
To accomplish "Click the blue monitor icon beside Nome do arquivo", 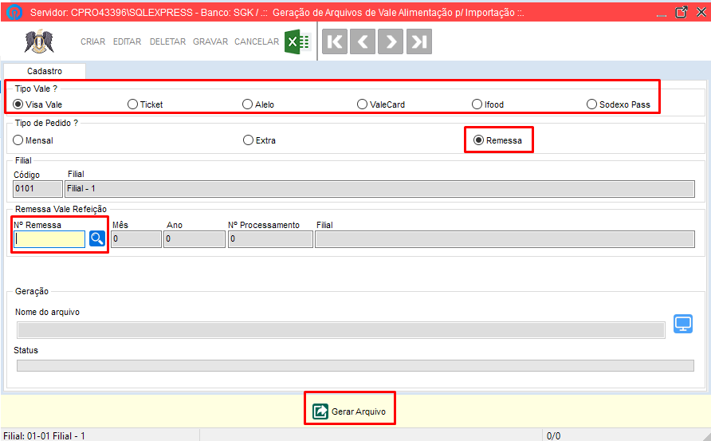I will (683, 324).
